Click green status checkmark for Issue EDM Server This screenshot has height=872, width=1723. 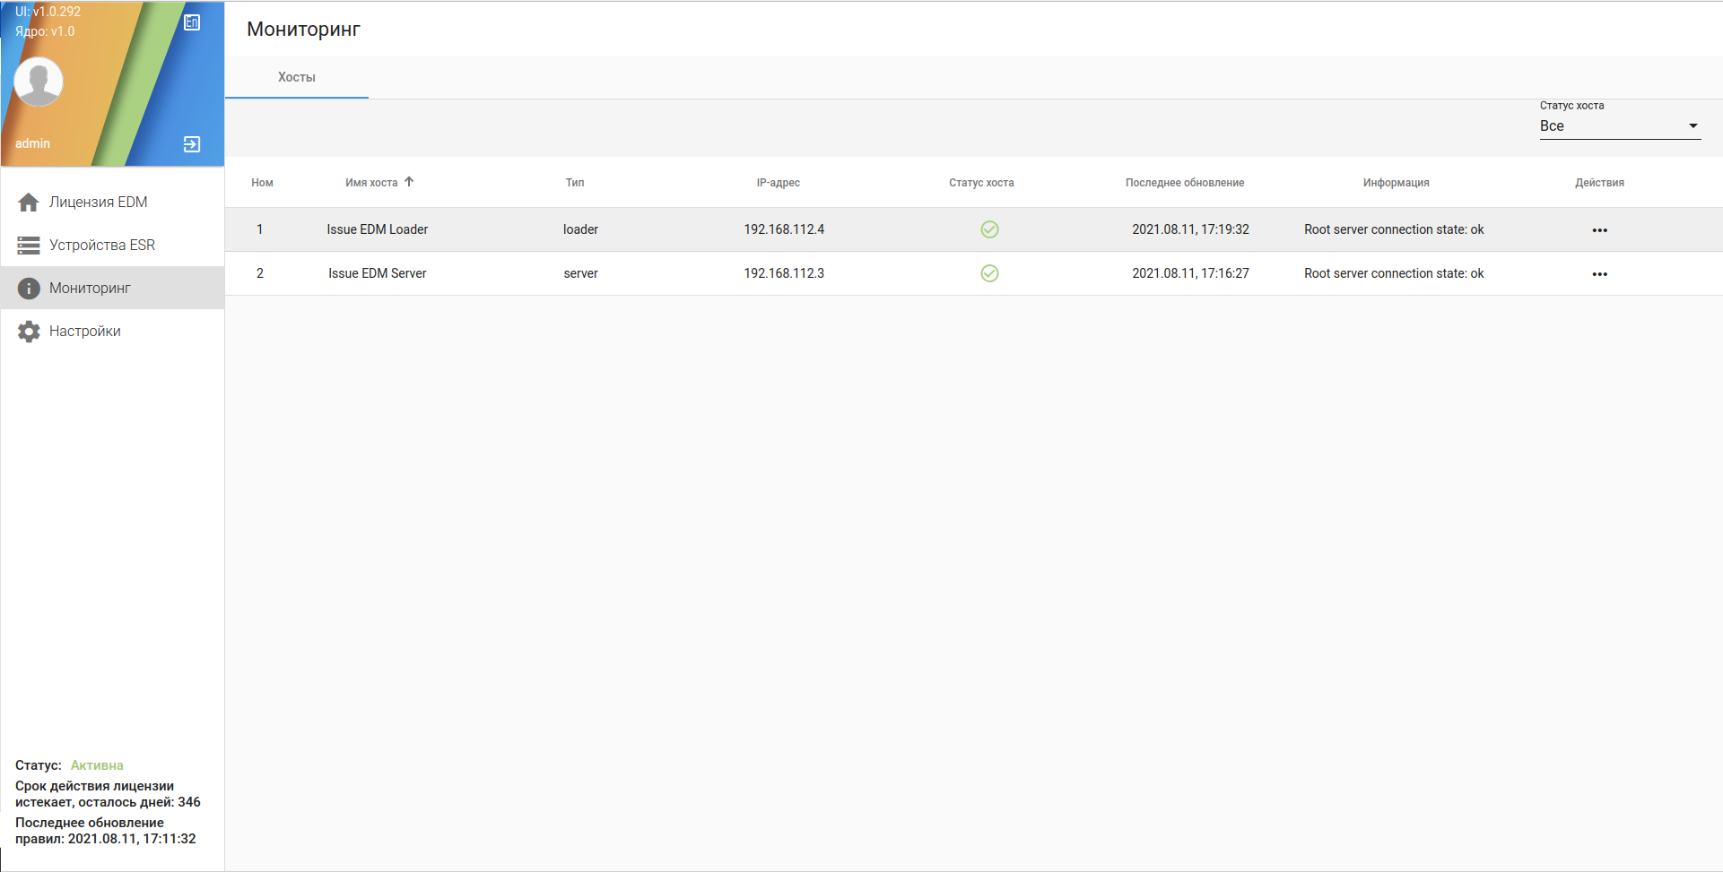(x=989, y=273)
